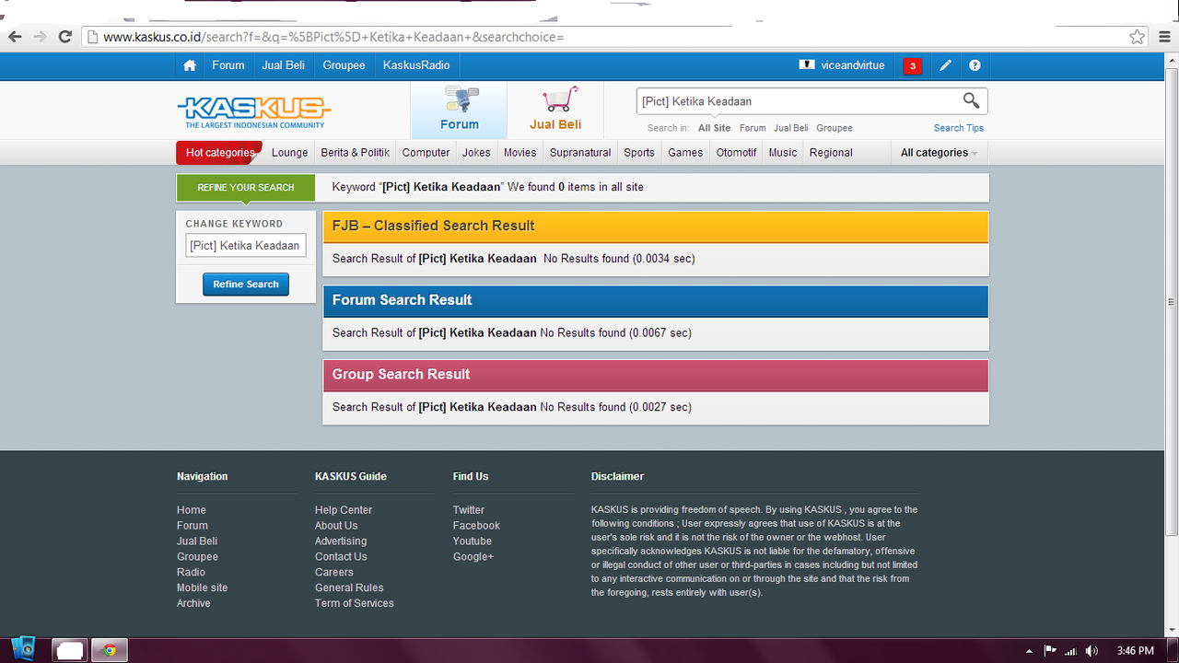Open Twitter link under Find Us
This screenshot has height=663, width=1179.
tap(469, 510)
